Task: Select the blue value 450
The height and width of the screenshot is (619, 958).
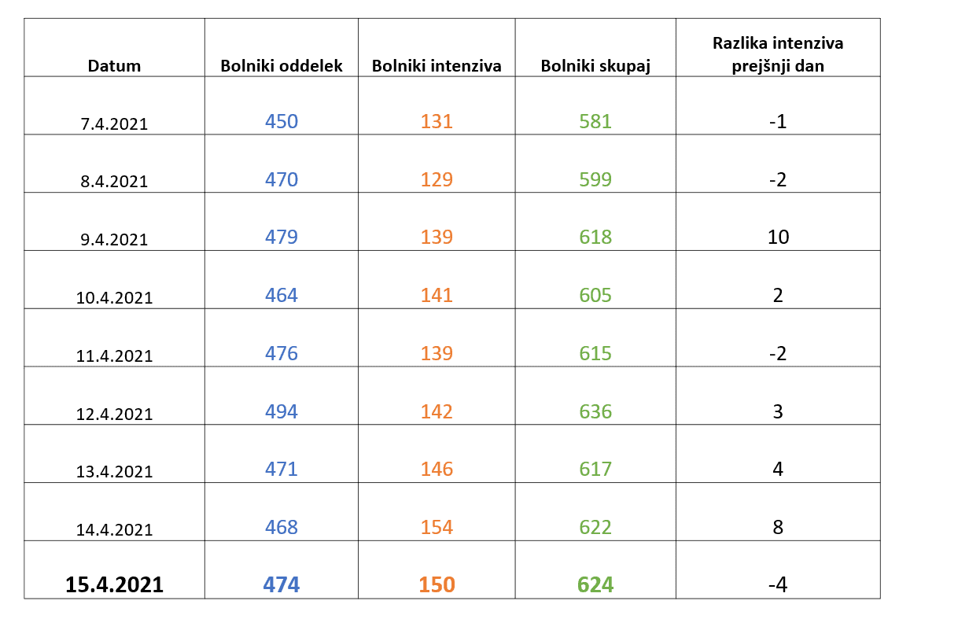Action: (x=282, y=121)
